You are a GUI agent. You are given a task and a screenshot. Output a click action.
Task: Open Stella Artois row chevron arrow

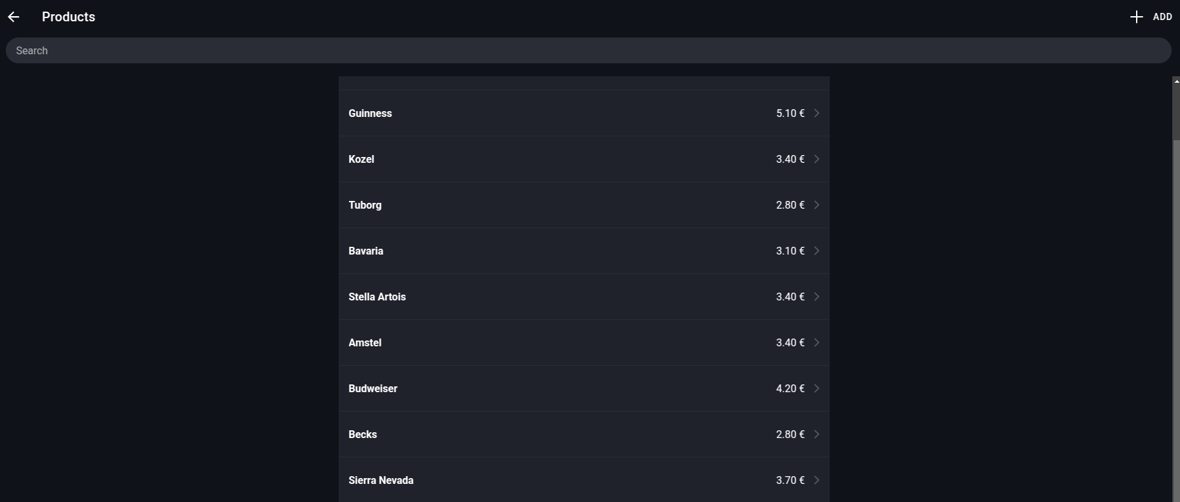point(817,297)
